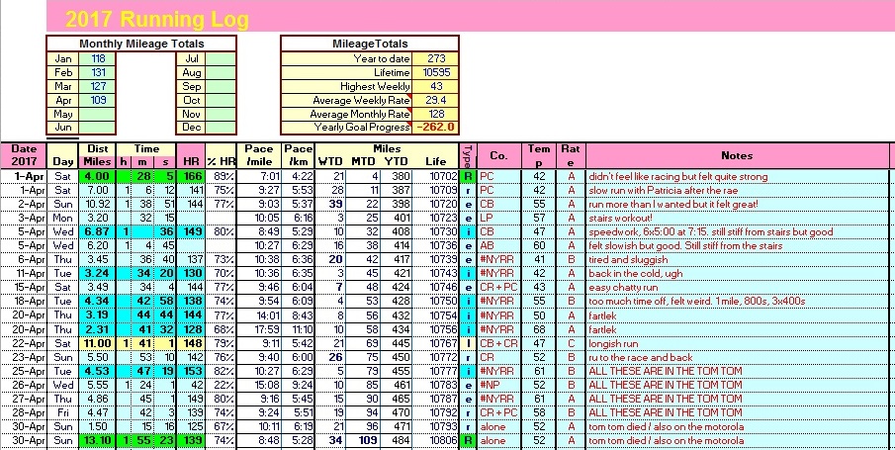895x450 pixels.
Task: Select the Lifetime mileage value 10595
Action: 434,72
